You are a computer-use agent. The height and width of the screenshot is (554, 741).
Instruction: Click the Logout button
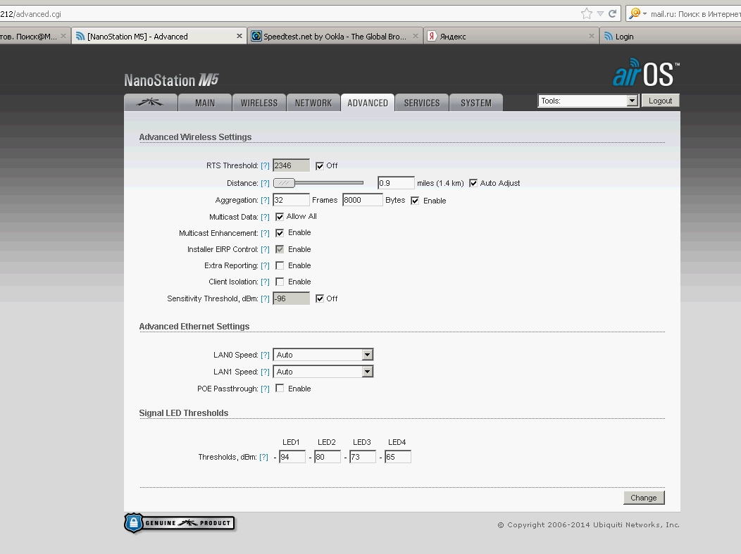pyautogui.click(x=660, y=101)
